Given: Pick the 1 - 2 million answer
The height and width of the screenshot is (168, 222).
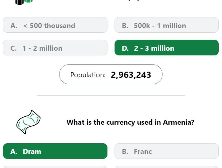Looking at the screenshot, I should [x=55, y=48].
